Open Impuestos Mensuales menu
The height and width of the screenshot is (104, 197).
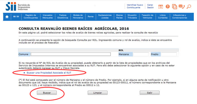(x=48, y=16)
